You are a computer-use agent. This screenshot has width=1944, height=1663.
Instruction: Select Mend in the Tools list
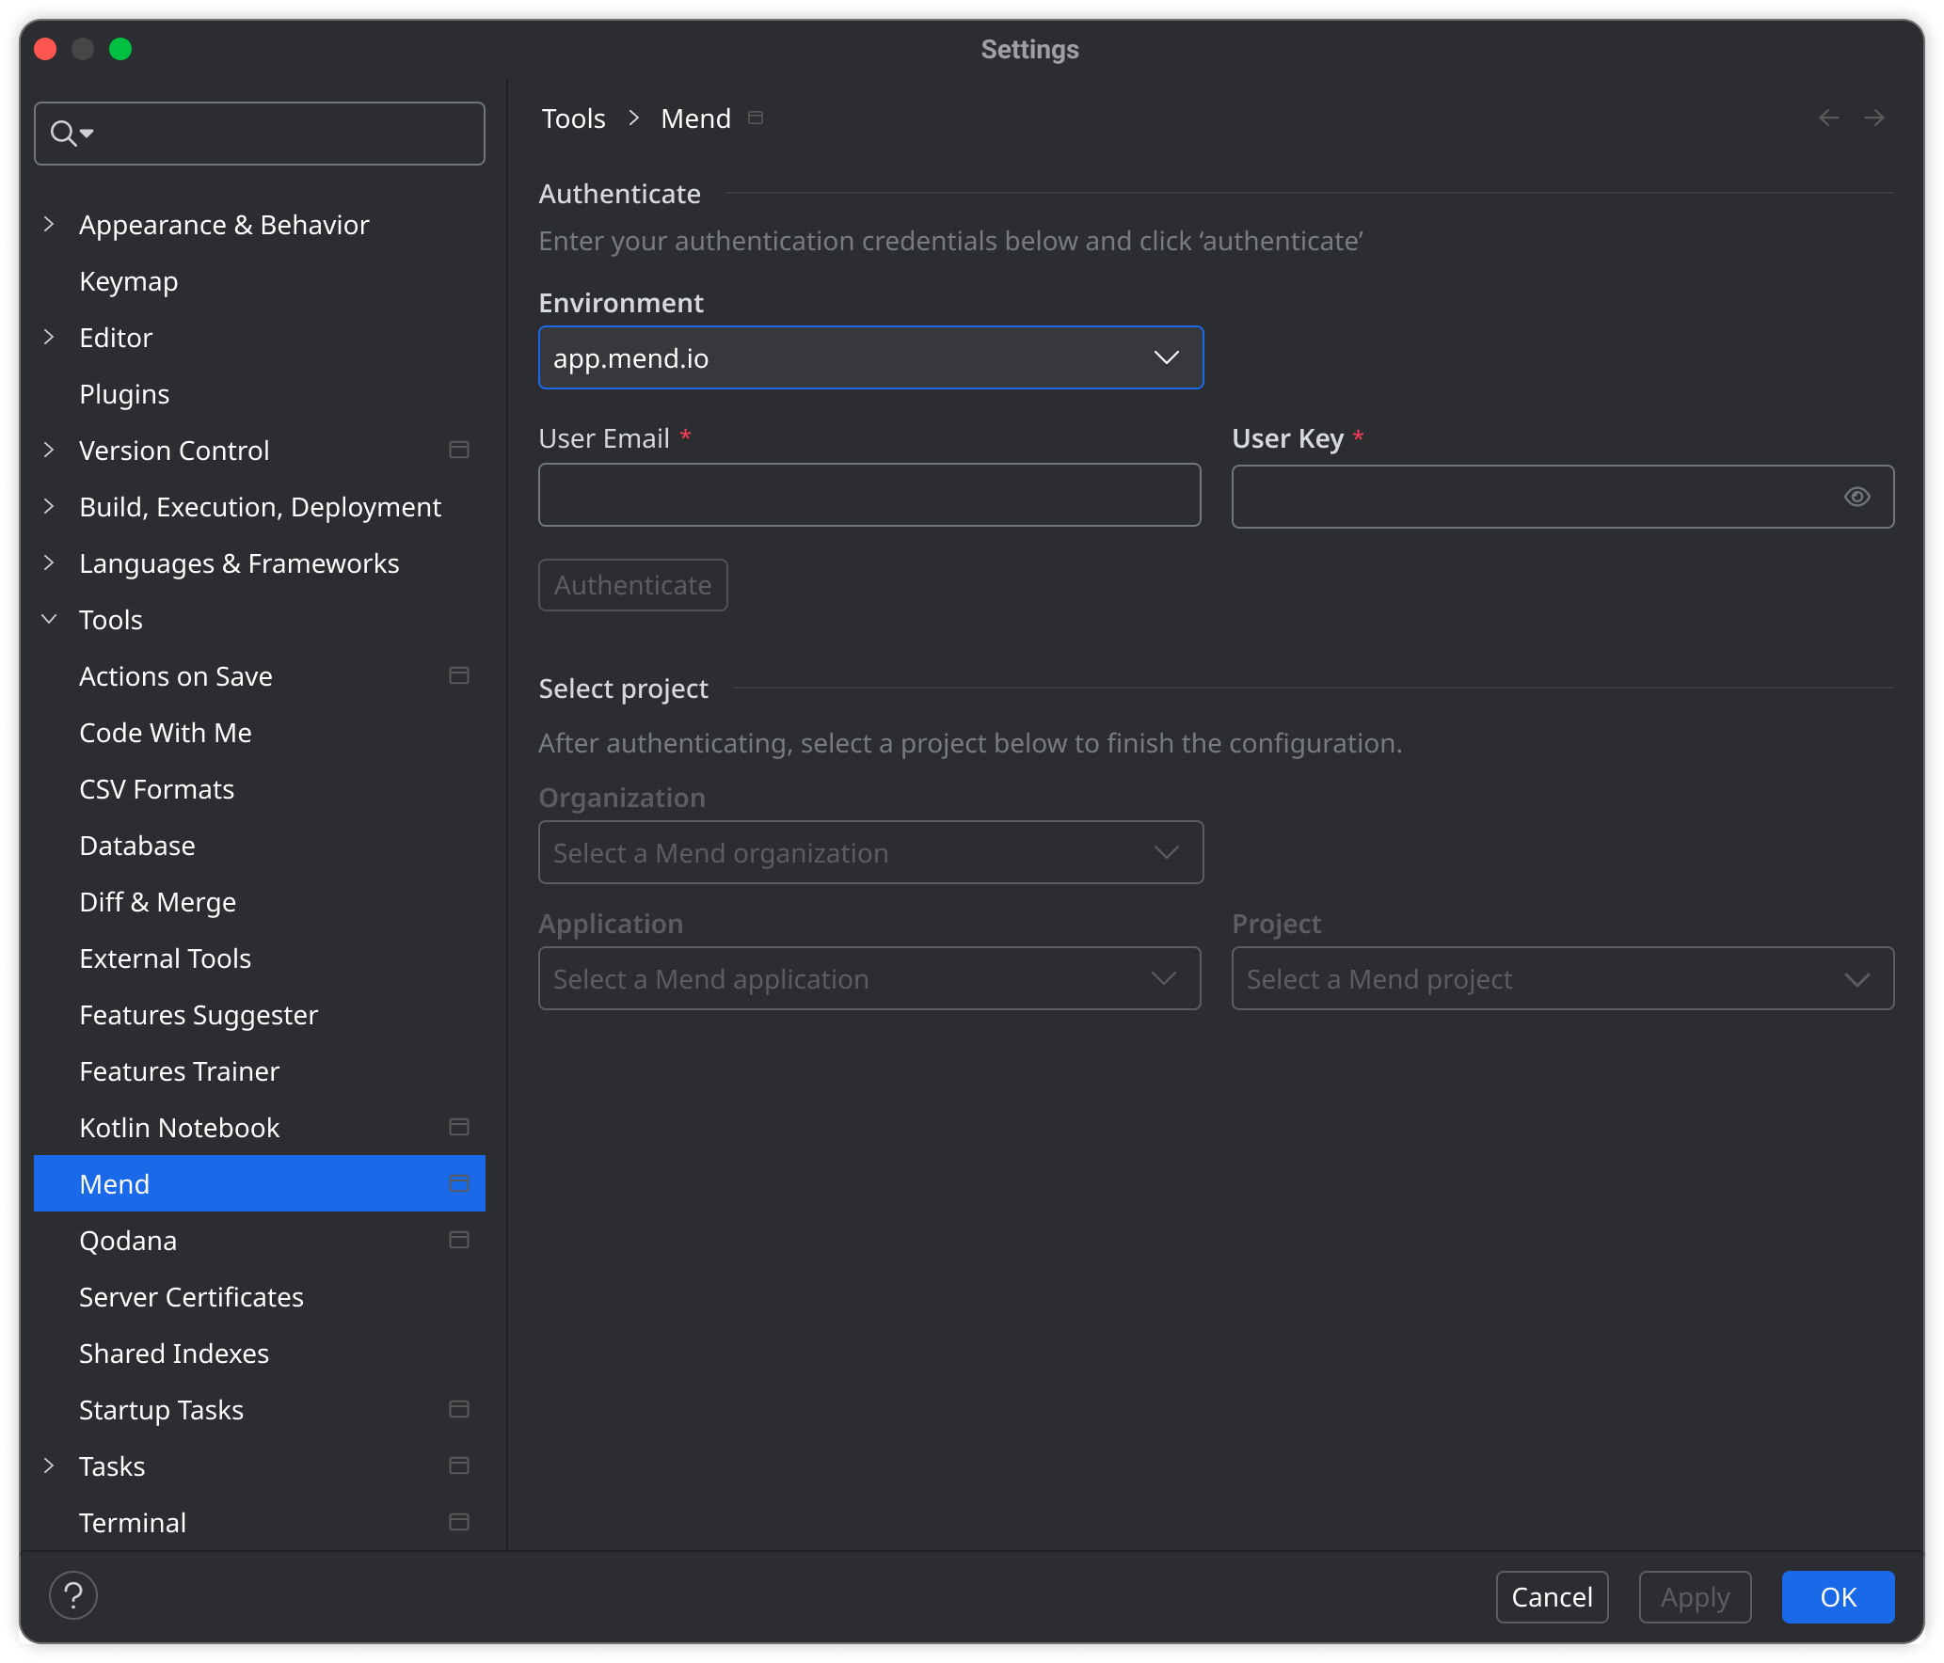coord(260,1184)
